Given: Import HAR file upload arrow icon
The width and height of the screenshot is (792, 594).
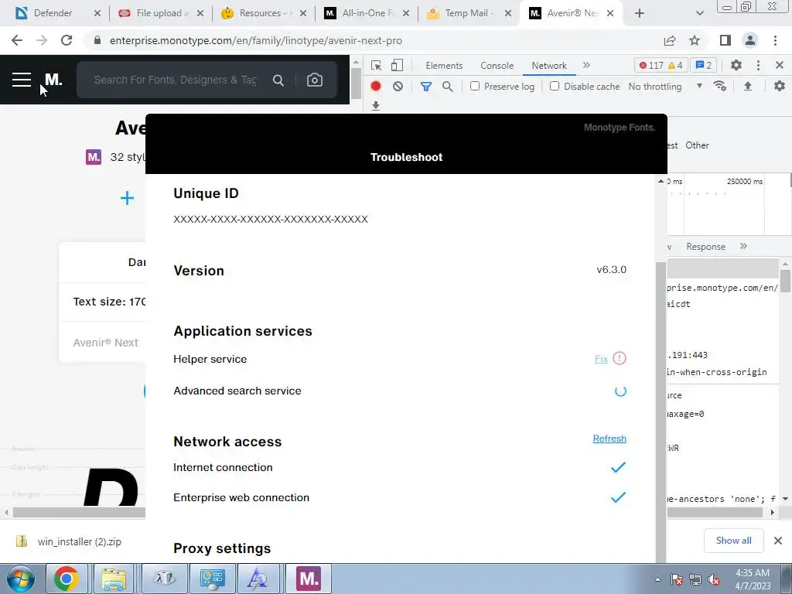Looking at the screenshot, I should (748, 87).
